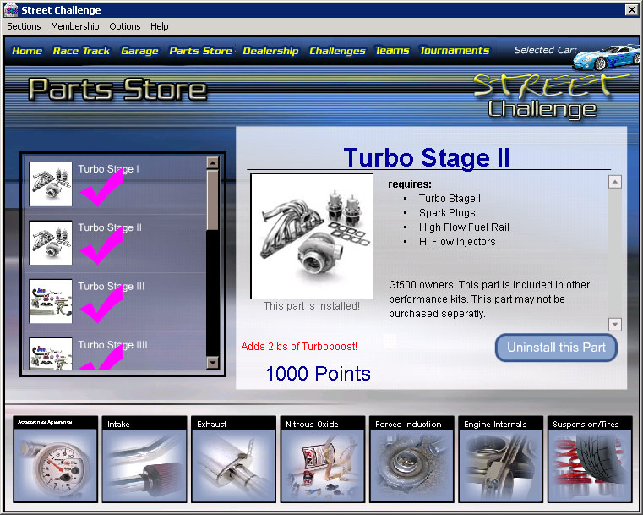The image size is (643, 515).
Task: Click 'Turbo Stage I' in requirements list
Action: [x=450, y=198]
